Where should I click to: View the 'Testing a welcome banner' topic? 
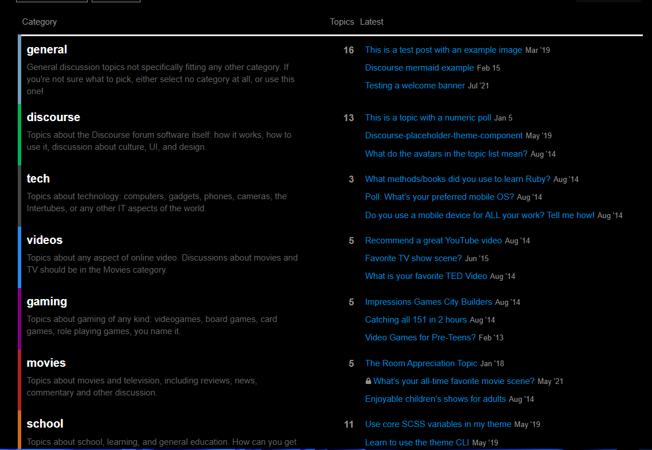point(415,86)
